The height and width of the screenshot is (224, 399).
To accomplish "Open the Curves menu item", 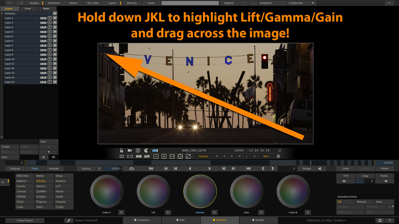I will (21, 186).
